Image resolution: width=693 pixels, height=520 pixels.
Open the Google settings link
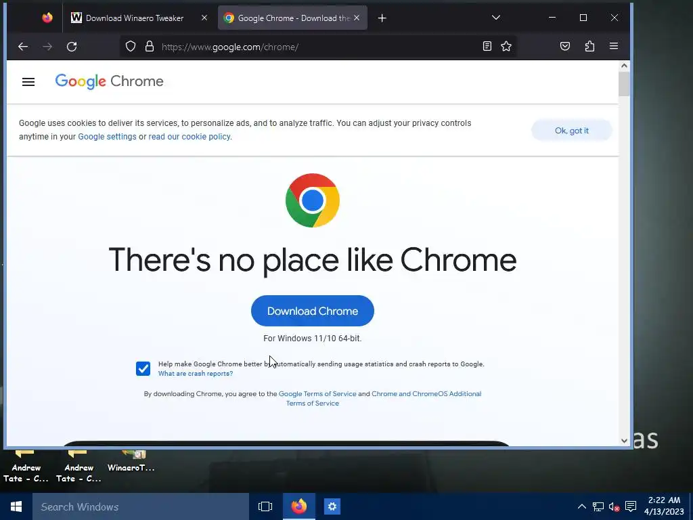point(107,137)
